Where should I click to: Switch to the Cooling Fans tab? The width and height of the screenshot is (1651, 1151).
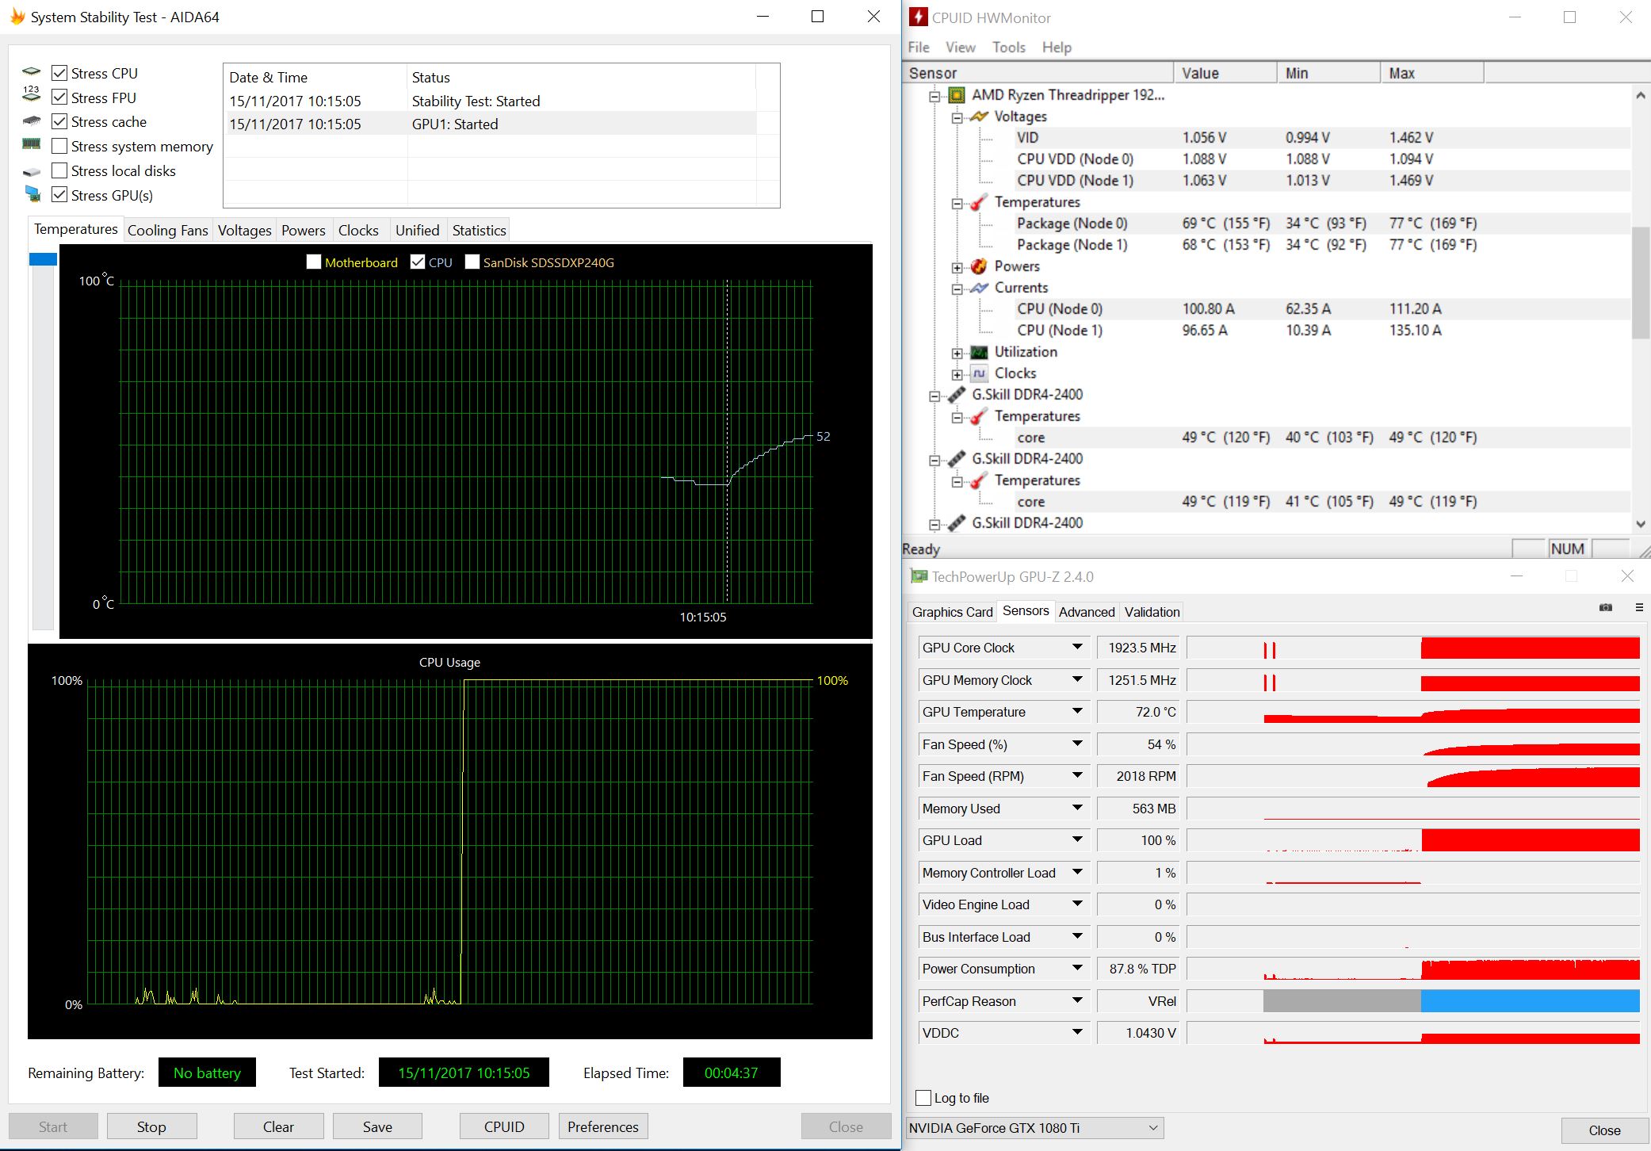click(167, 231)
